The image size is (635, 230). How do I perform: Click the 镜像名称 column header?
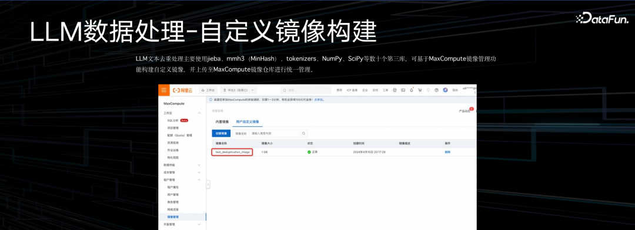pyautogui.click(x=221, y=143)
